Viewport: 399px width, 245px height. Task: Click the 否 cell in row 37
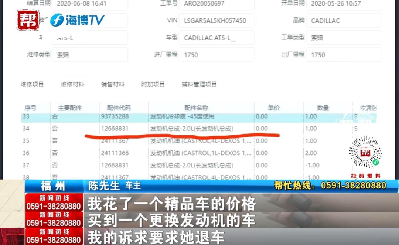55,165
